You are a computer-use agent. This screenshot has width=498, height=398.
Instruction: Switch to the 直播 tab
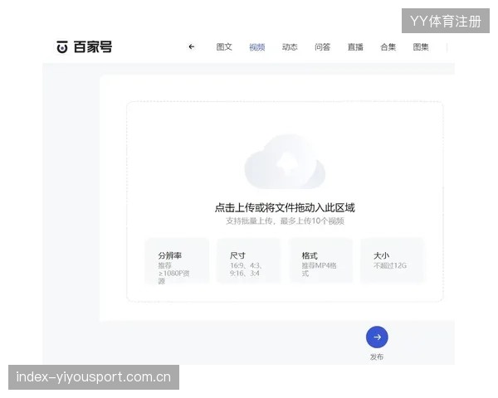(x=355, y=47)
